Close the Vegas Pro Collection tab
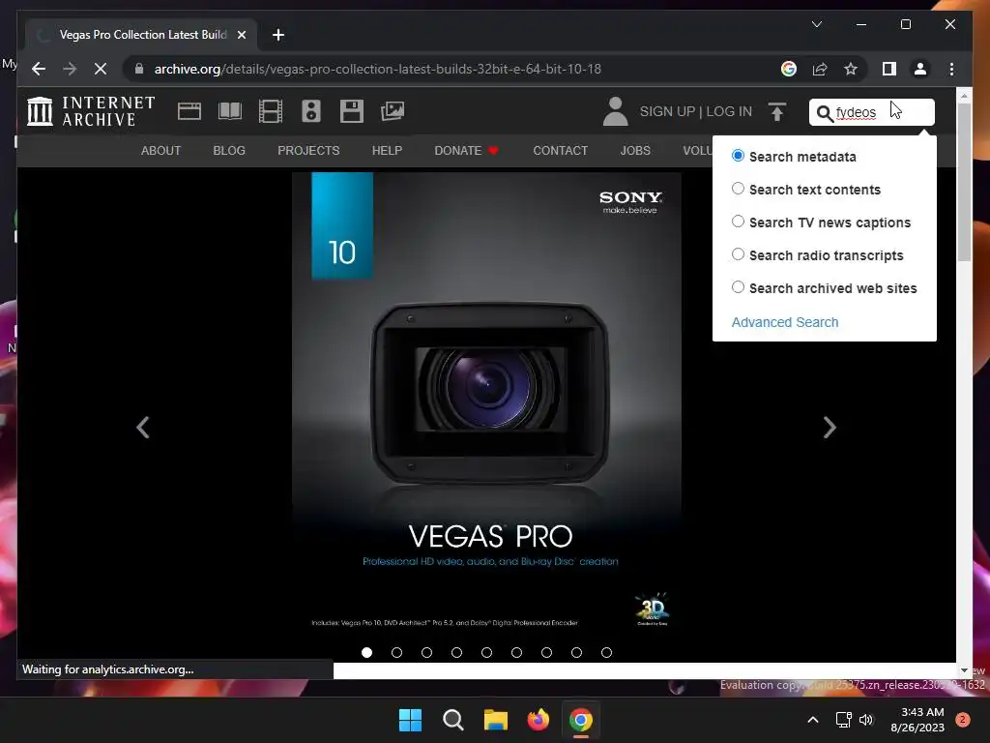 tap(241, 35)
